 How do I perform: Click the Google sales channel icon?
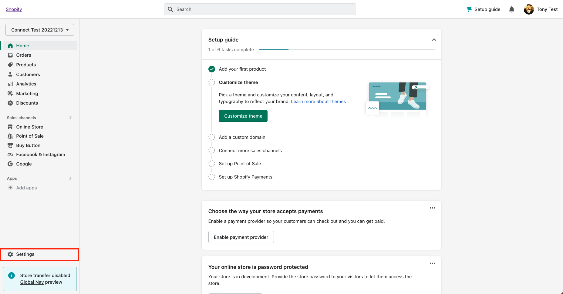(10, 164)
